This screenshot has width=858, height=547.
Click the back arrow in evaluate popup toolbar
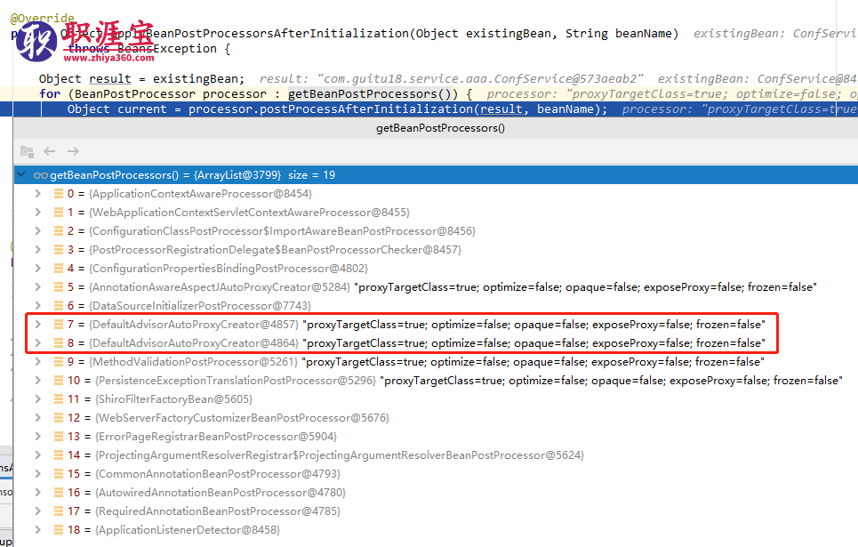click(x=49, y=150)
